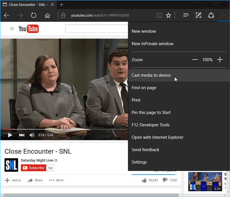Screen dimensions: 230x197
Task: Click the YouTube search box
Action: pyautogui.click(x=97, y=29)
